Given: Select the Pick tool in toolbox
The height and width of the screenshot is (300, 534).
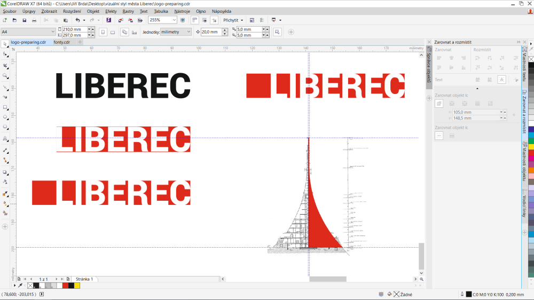Looking at the screenshot, I should point(5,44).
